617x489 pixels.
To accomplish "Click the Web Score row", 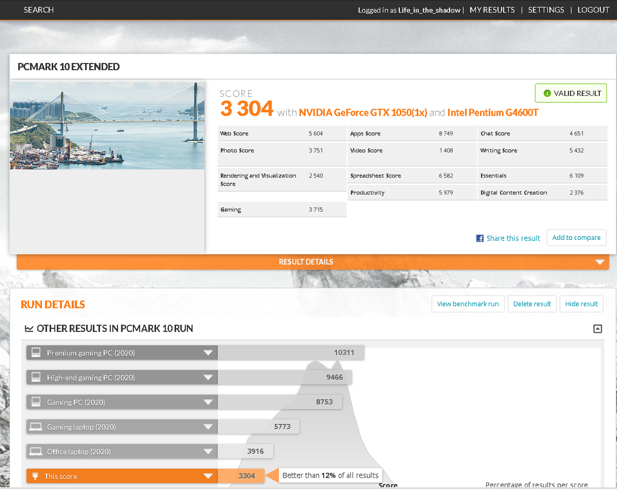I will coord(282,134).
